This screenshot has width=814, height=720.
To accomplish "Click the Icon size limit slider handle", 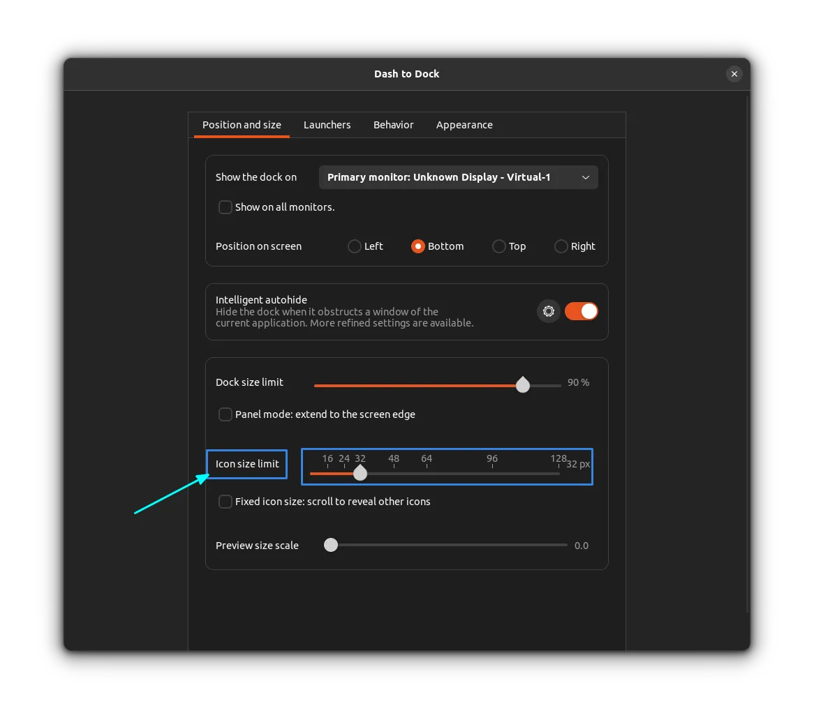I will click(x=360, y=473).
